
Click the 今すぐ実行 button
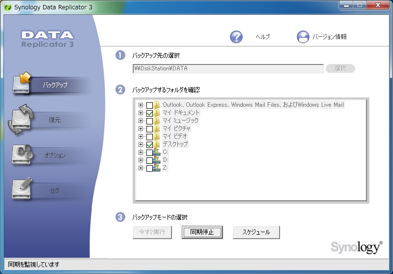(152, 232)
